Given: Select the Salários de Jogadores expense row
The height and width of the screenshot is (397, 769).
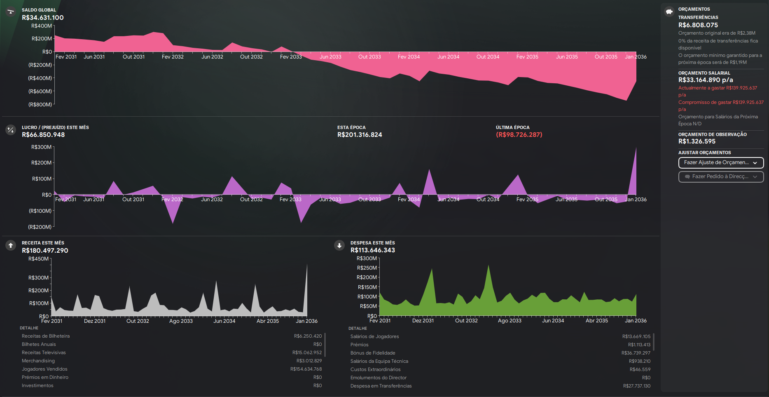Looking at the screenshot, I should (374, 336).
